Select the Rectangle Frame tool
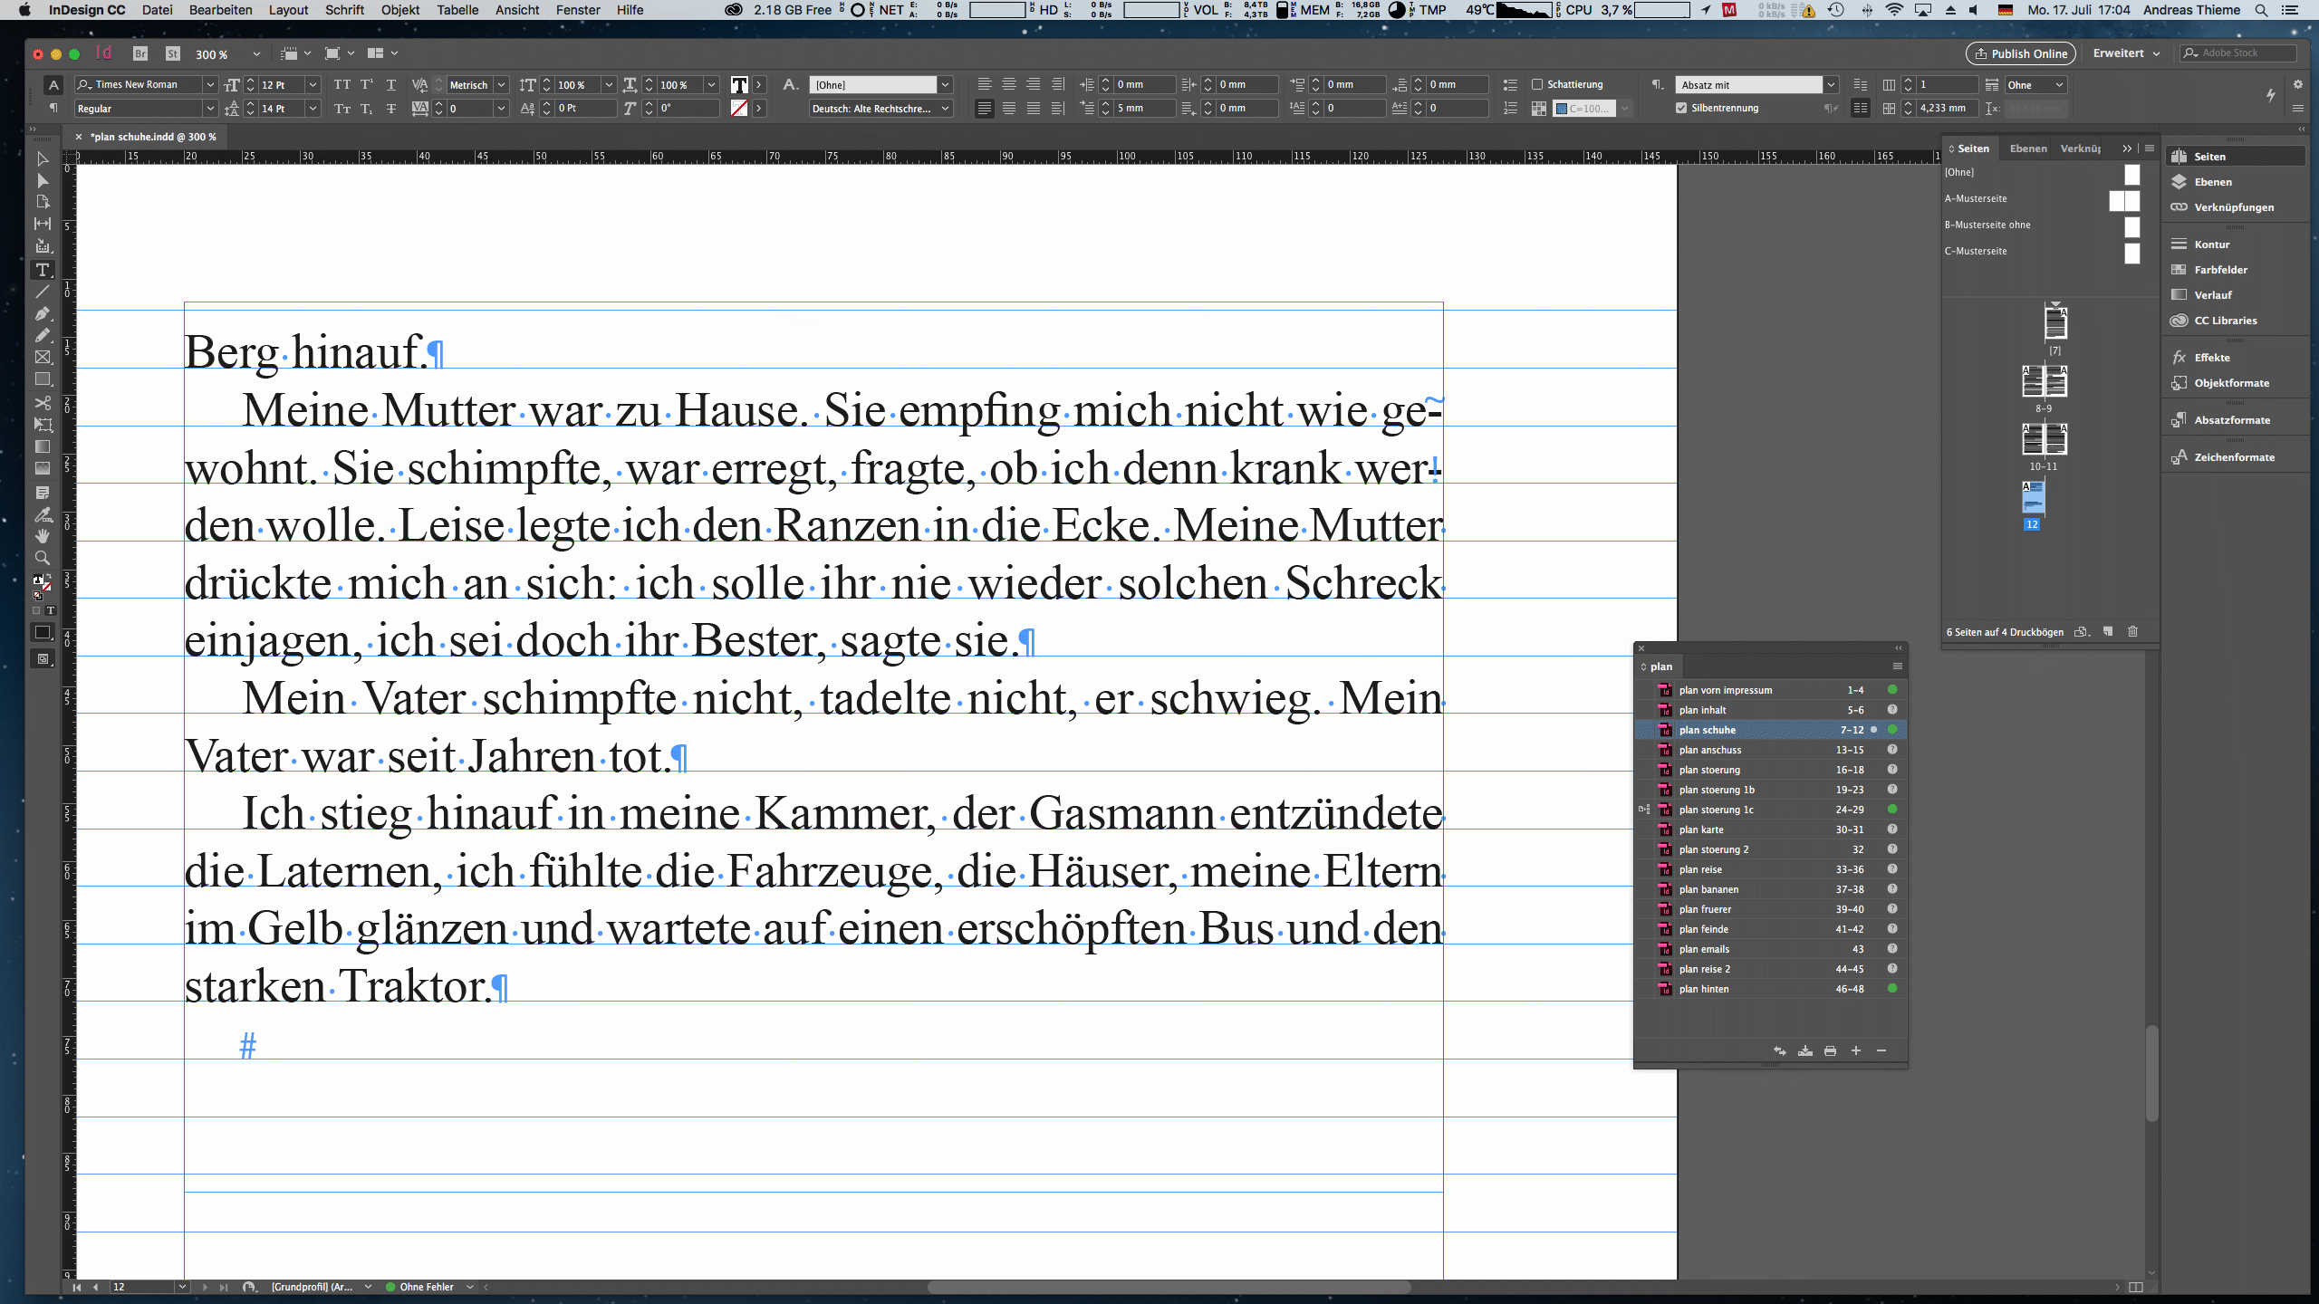 click(x=42, y=358)
